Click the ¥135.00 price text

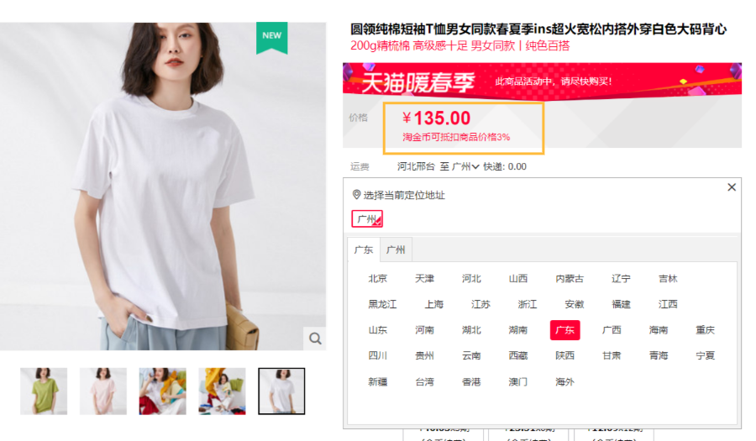436,118
